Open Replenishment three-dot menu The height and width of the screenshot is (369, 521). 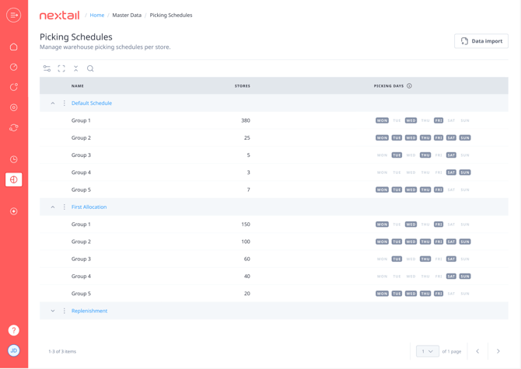pyautogui.click(x=64, y=311)
